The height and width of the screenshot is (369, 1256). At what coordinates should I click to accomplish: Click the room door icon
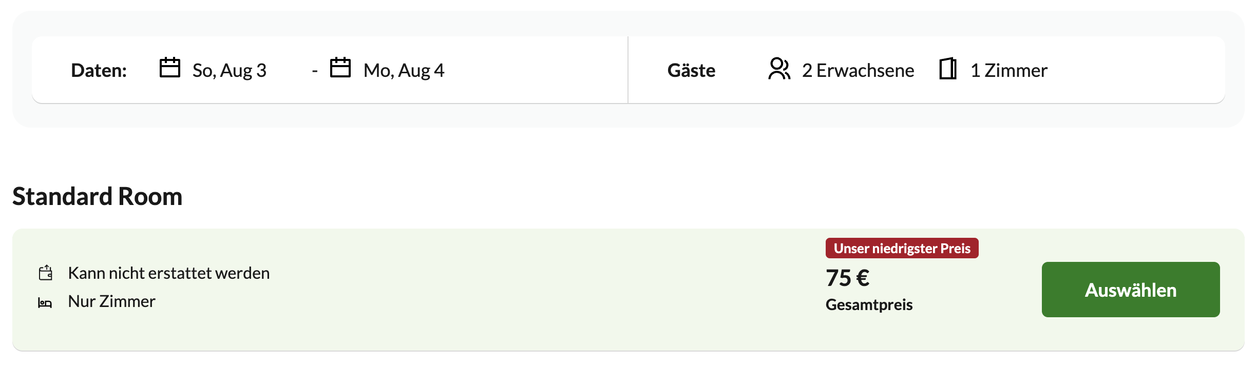pos(948,69)
